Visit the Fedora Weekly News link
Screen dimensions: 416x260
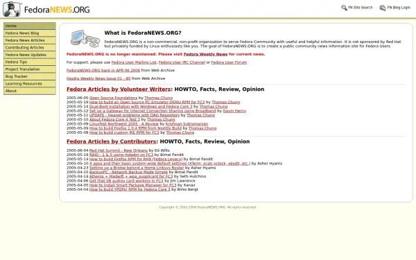click(x=205, y=54)
